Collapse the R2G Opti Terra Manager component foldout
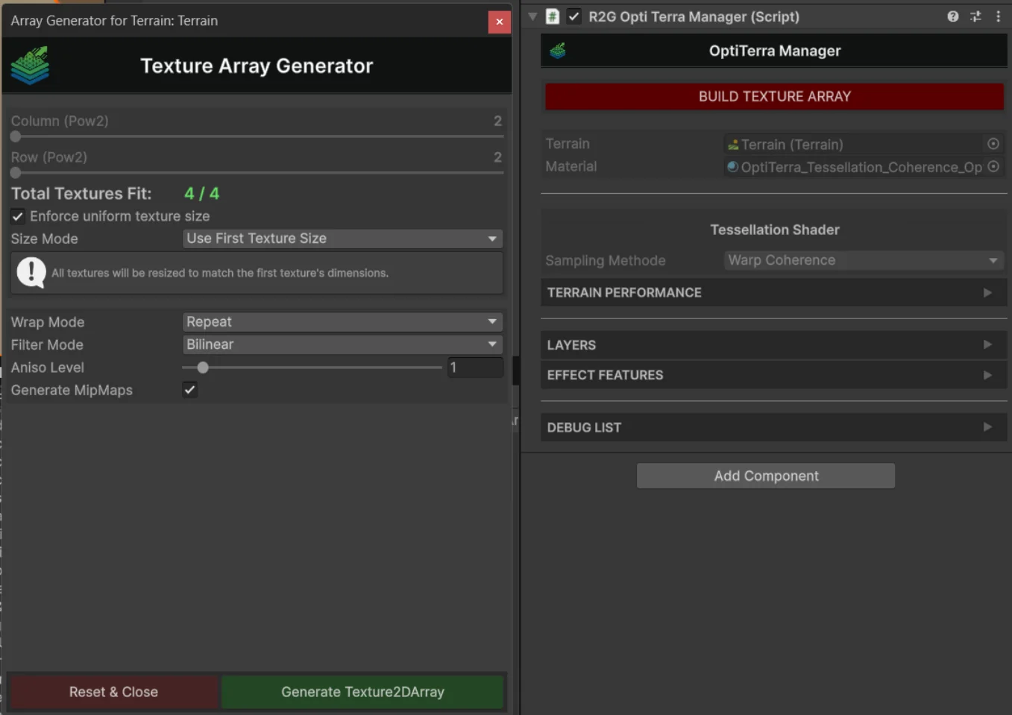Viewport: 1012px width, 715px height. (532, 16)
